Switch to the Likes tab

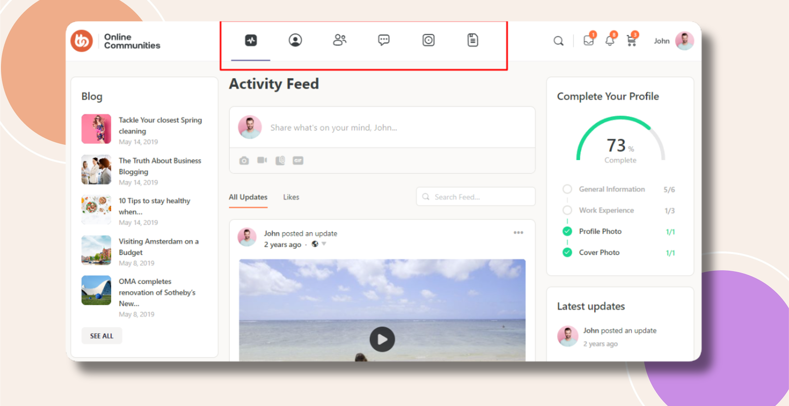click(x=291, y=197)
